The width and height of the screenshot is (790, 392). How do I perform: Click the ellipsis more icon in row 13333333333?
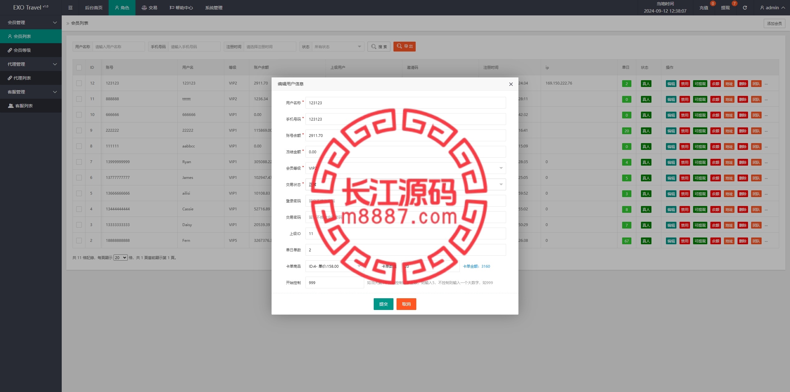click(766, 225)
